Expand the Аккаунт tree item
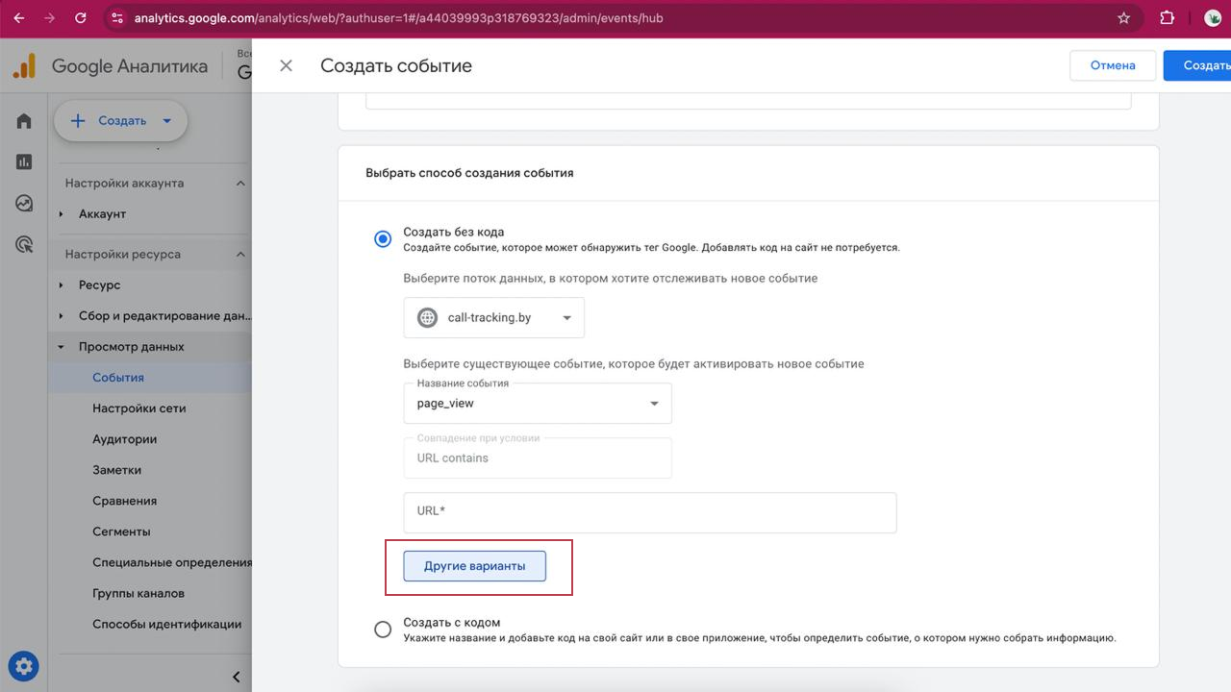 [62, 214]
